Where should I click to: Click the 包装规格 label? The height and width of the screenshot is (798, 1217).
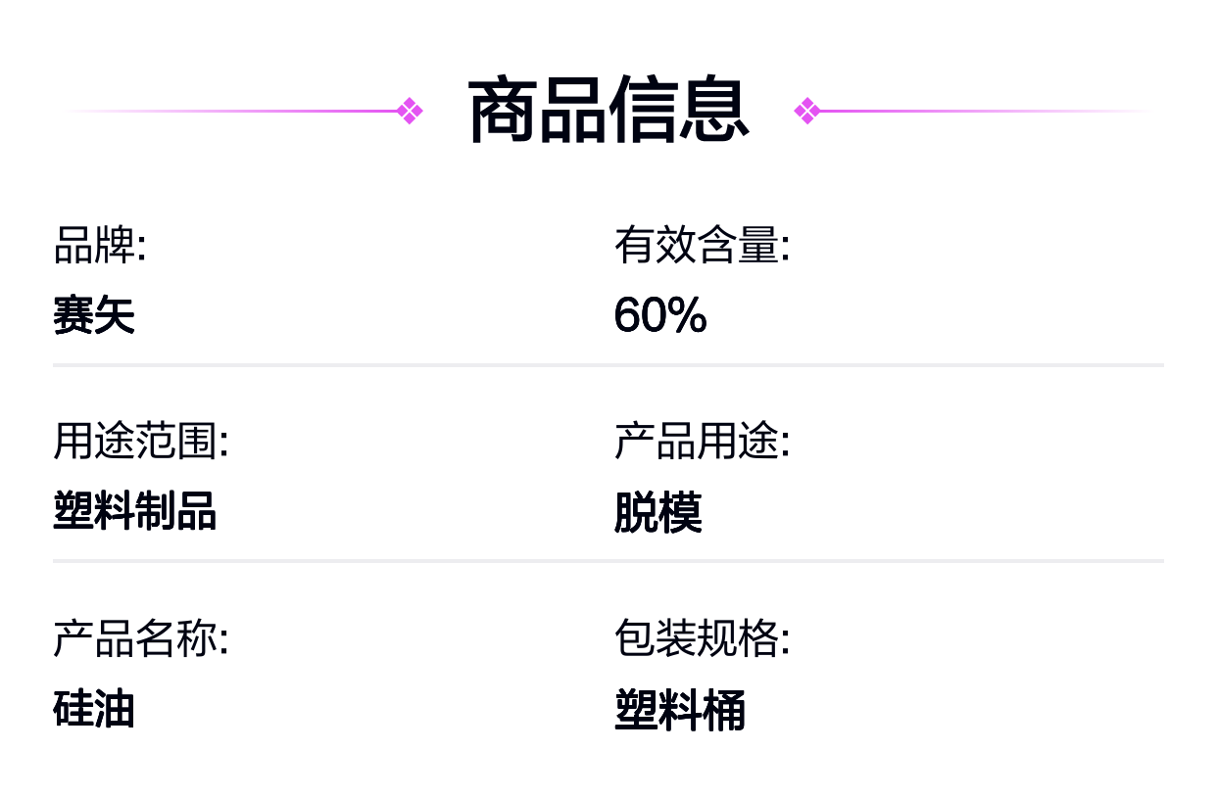coord(703,638)
